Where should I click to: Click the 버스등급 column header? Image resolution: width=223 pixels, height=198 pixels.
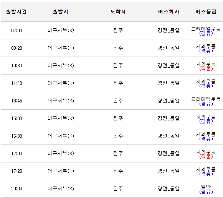click(x=206, y=11)
